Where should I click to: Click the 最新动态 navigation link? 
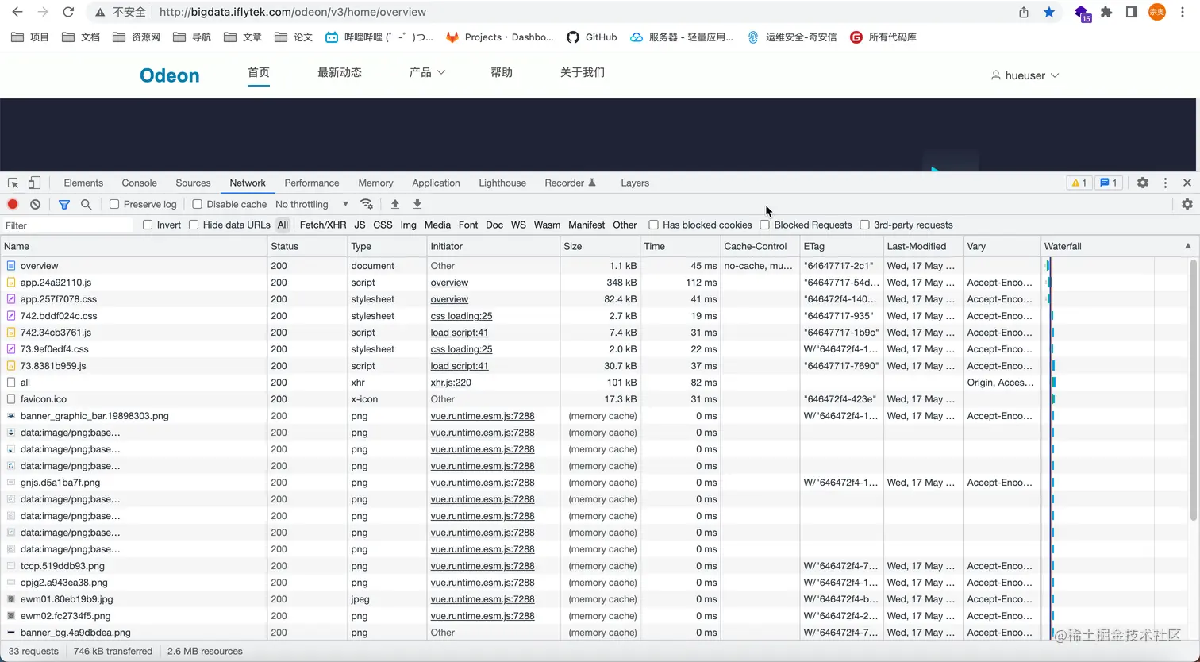pos(340,72)
